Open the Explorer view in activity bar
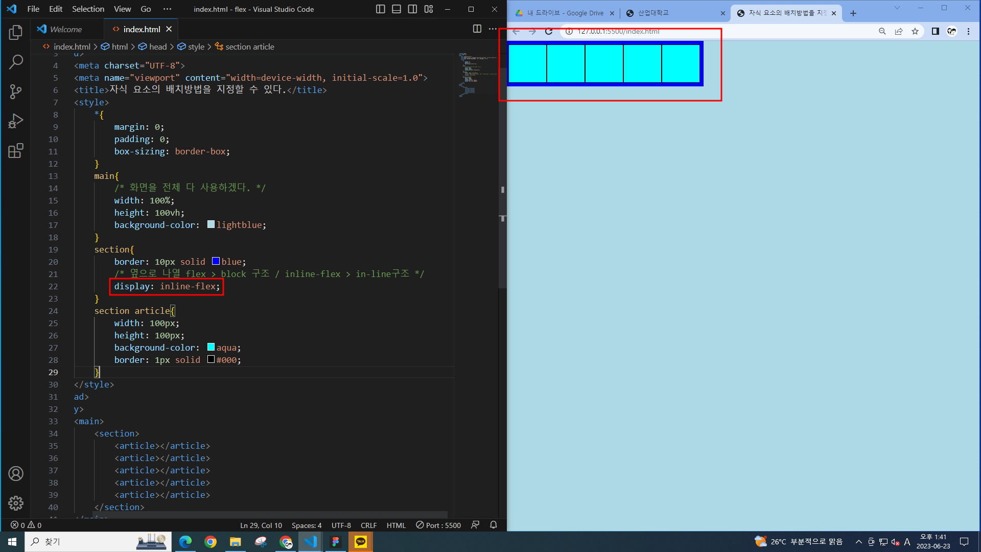981x552 pixels. pyautogui.click(x=16, y=33)
